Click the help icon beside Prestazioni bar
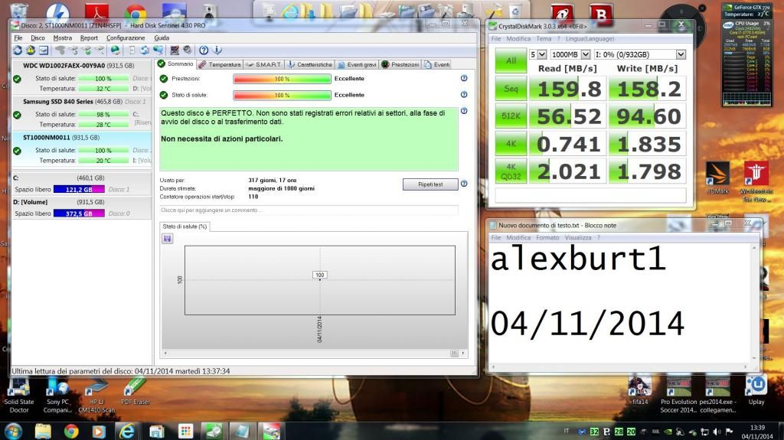The image size is (784, 440). tap(463, 78)
